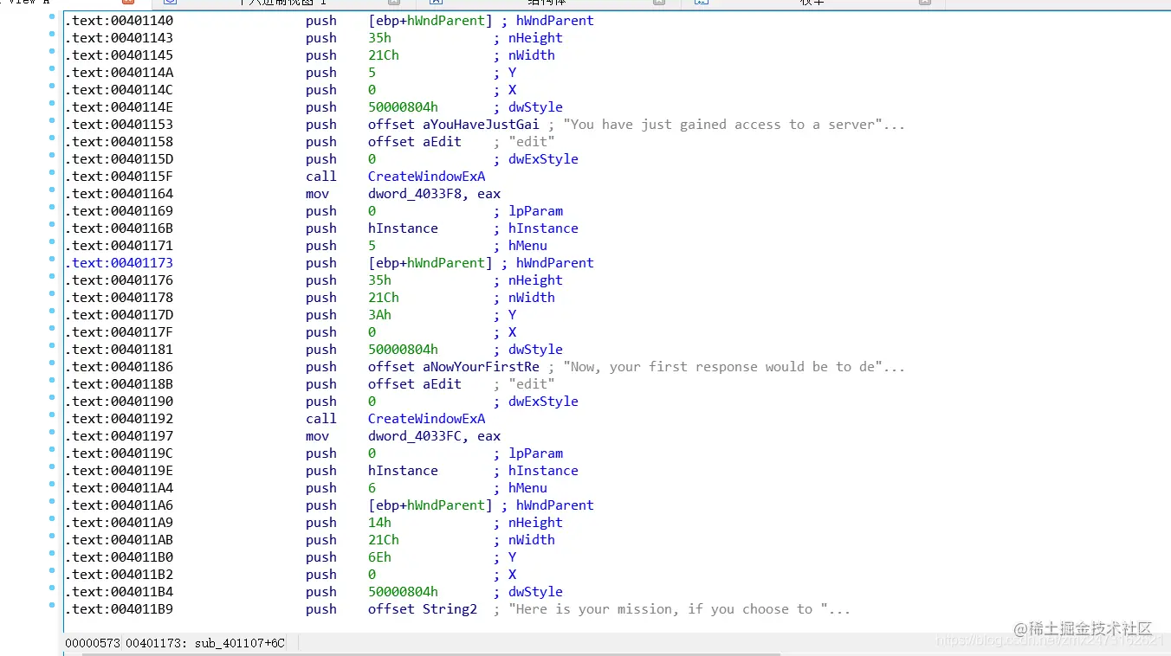This screenshot has width=1171, height=656.
Task: Click the hMenu comment at 00401171
Action: coord(527,246)
